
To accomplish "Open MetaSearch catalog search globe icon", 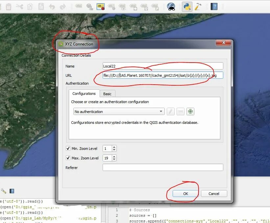I will coord(171,6).
